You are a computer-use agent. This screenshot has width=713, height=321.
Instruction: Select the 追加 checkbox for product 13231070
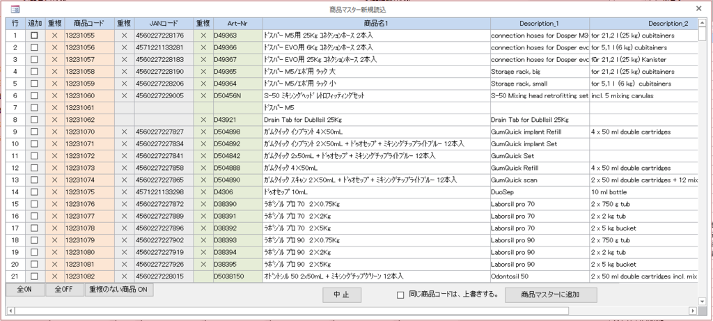point(34,132)
